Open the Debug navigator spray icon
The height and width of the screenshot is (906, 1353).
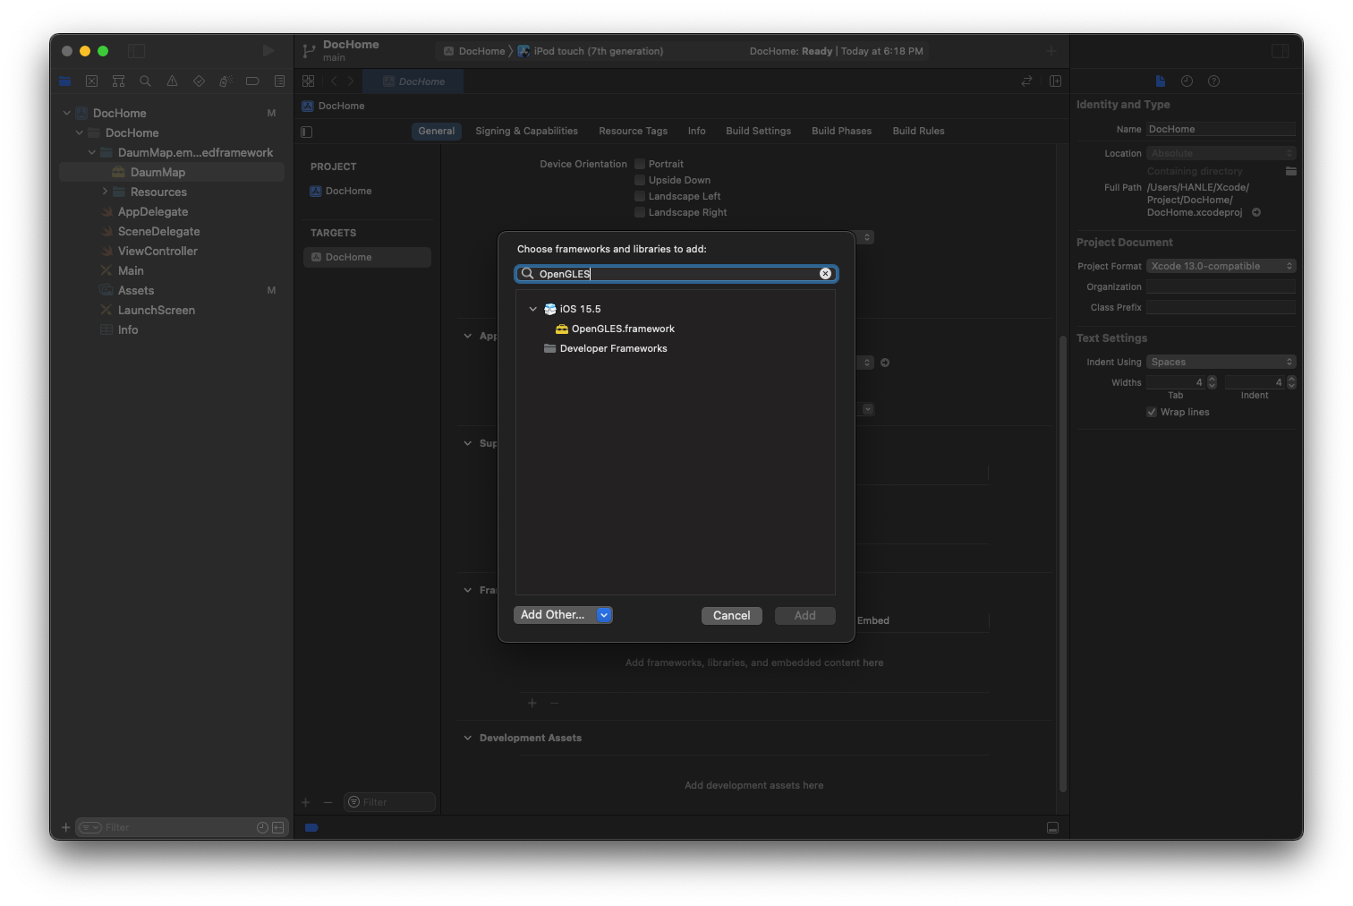click(x=225, y=81)
